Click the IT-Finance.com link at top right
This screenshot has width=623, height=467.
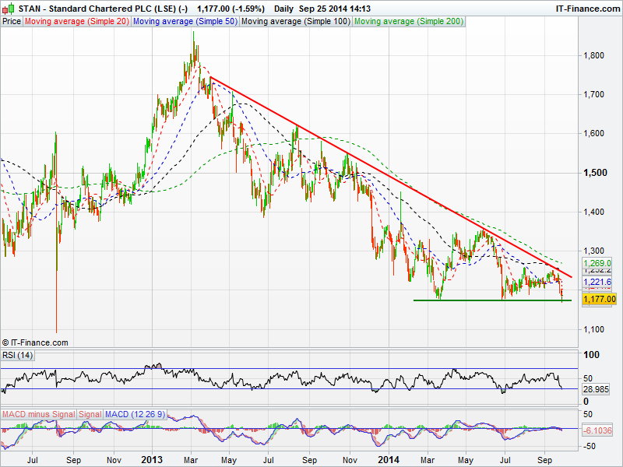[587, 9]
